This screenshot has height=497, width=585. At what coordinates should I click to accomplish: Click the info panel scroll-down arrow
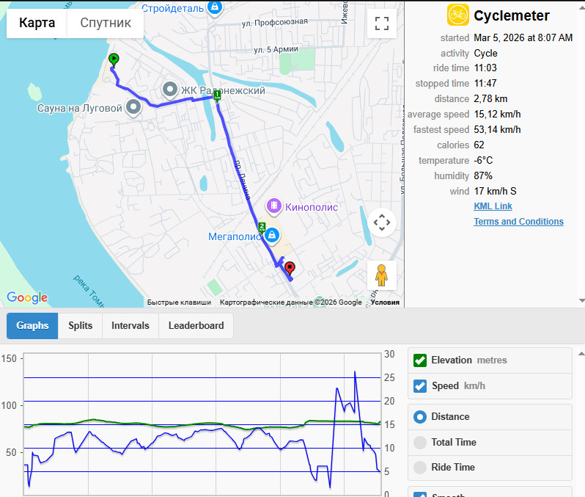click(x=581, y=300)
